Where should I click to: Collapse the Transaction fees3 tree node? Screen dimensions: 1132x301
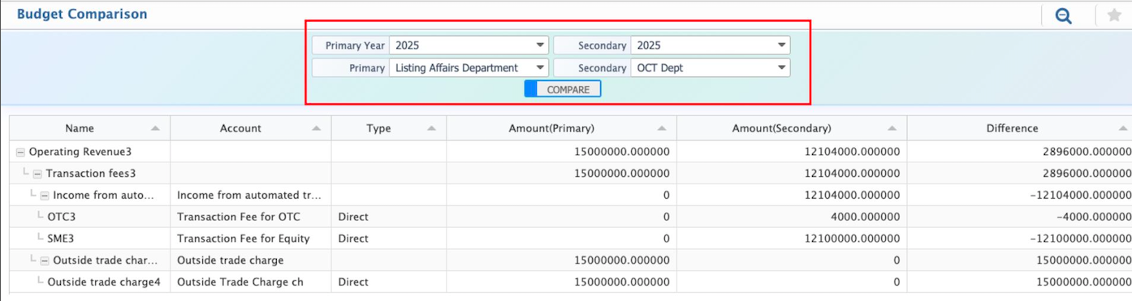tap(37, 174)
